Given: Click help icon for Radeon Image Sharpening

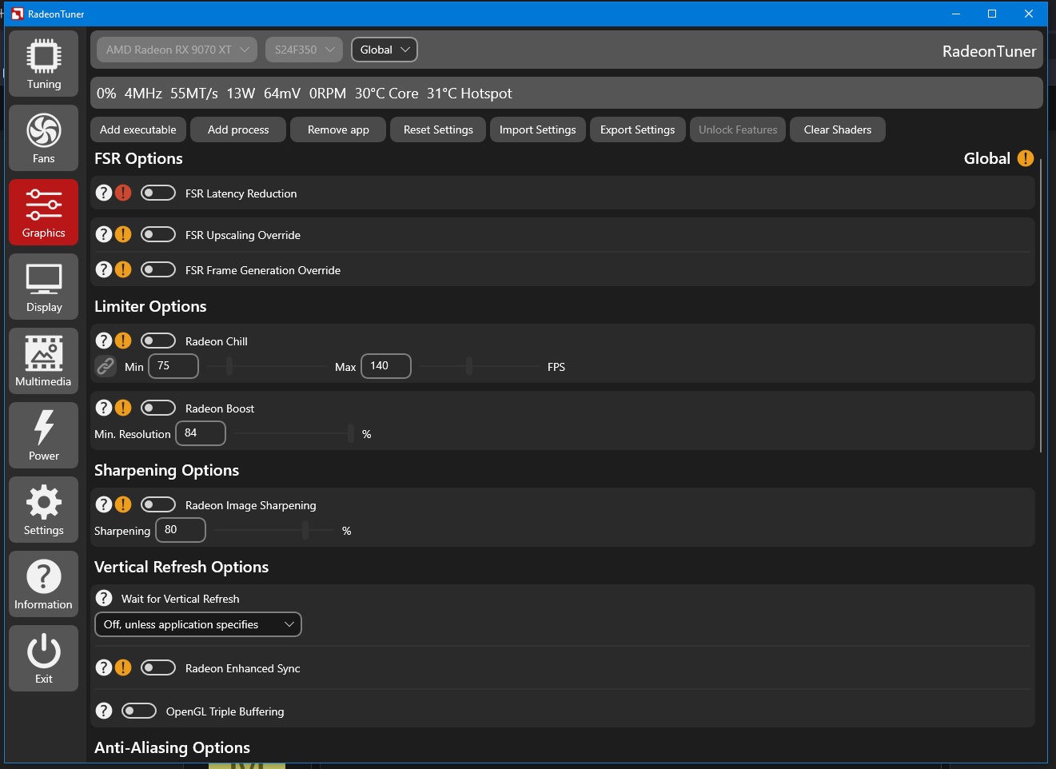Looking at the screenshot, I should (104, 504).
